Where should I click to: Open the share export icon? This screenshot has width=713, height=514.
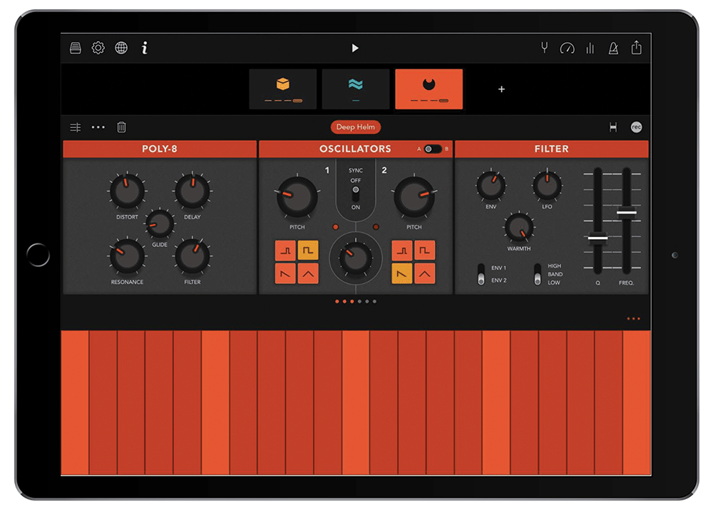pyautogui.click(x=637, y=47)
